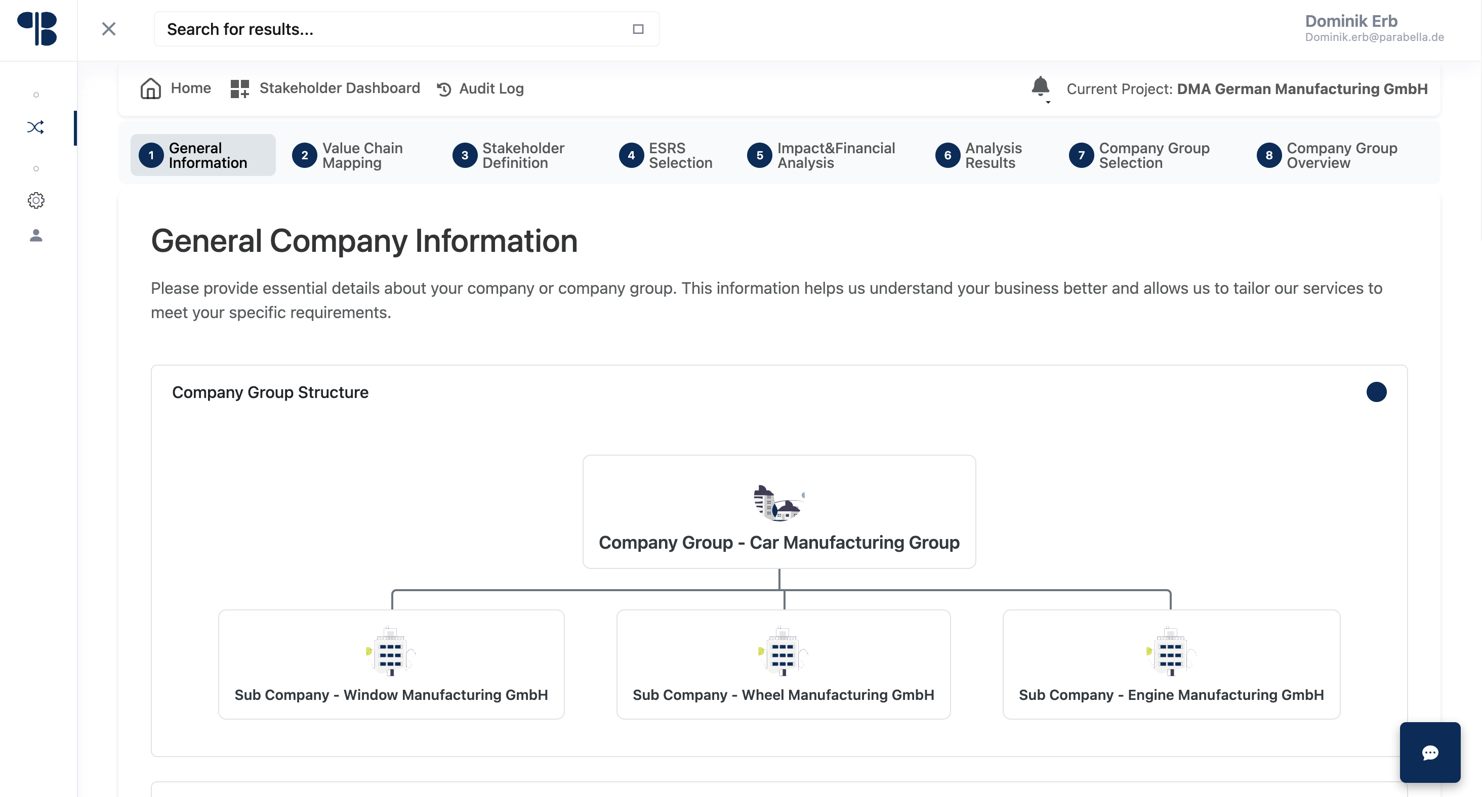Select Company Group - Car Manufacturing Group card

[778, 511]
